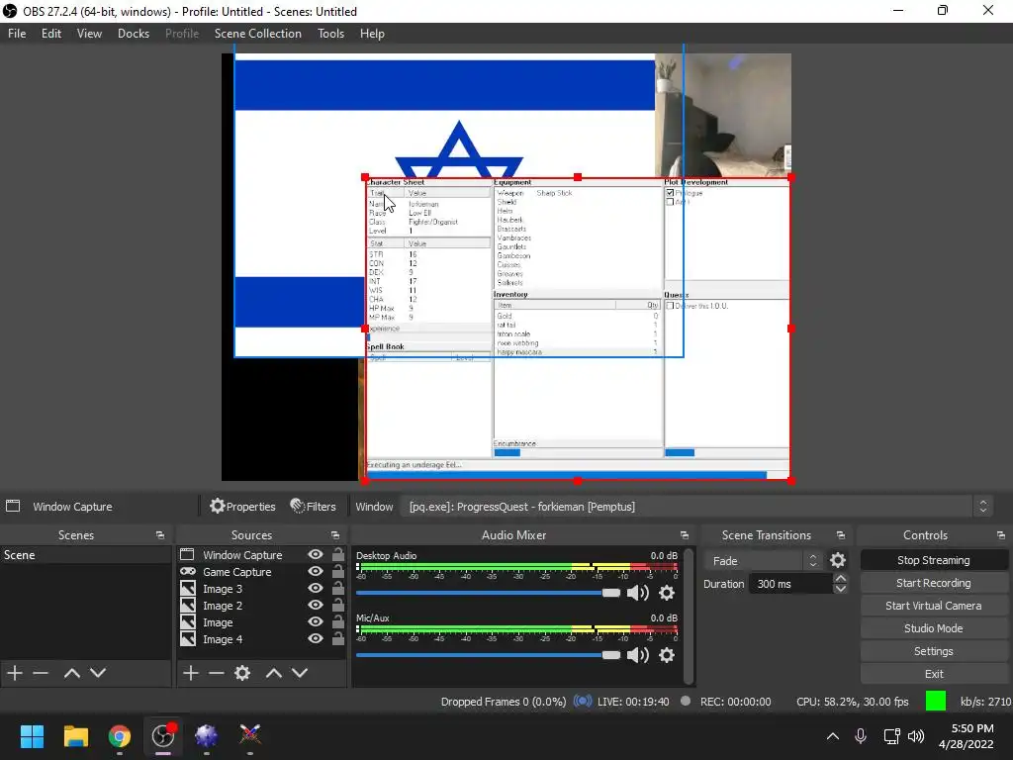The image size is (1013, 760).
Task: Pop out the Scene Transitions dock
Action: click(841, 535)
